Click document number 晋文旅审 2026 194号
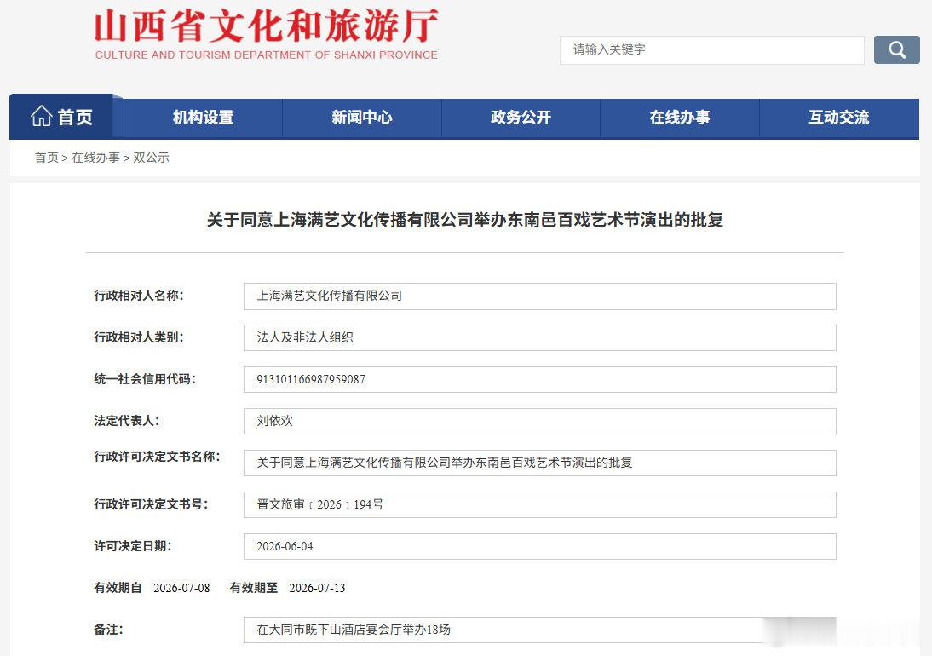The image size is (932, 656). coord(540,504)
